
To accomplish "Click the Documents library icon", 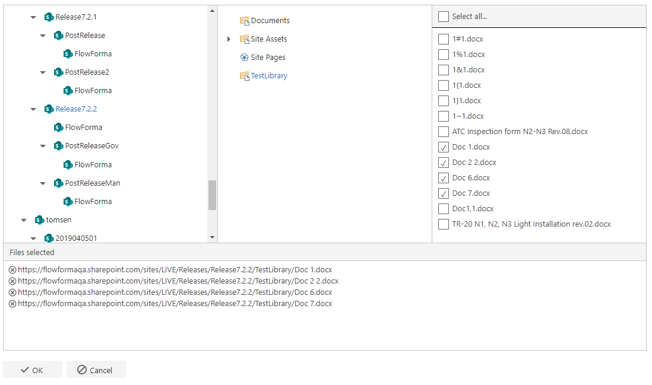I will pyautogui.click(x=245, y=20).
